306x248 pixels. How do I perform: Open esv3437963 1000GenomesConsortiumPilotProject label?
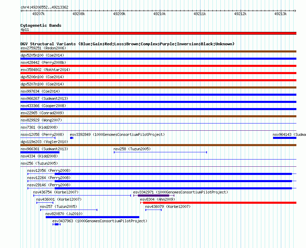[100, 221]
